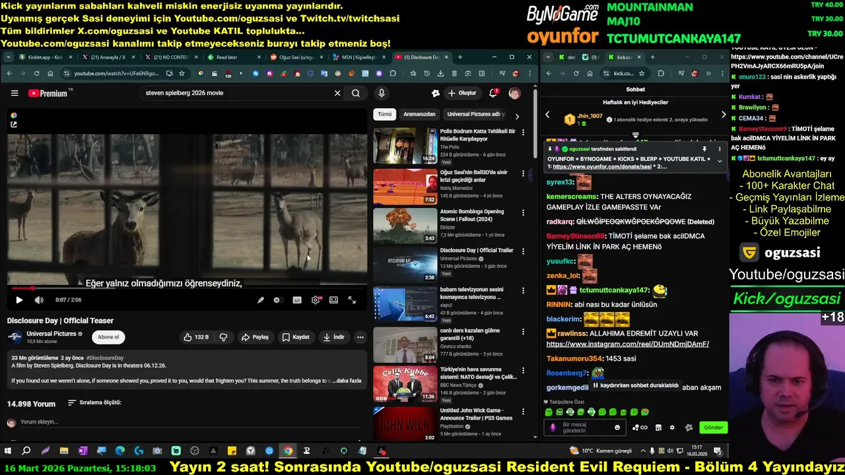845x475 pixels.
Task: Click the YouTube search box
Action: click(234, 93)
